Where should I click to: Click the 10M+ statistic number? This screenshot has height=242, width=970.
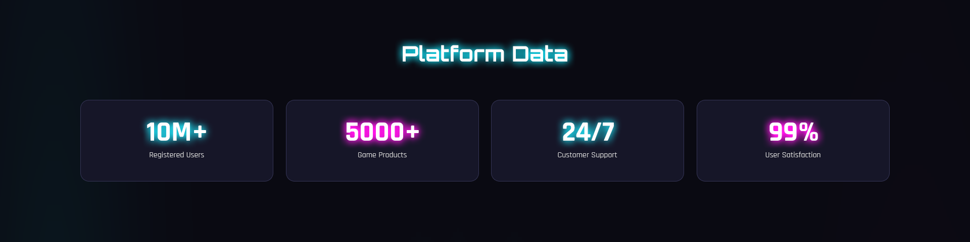click(x=176, y=132)
